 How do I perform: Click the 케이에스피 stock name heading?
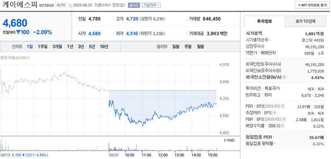[x=19, y=5]
